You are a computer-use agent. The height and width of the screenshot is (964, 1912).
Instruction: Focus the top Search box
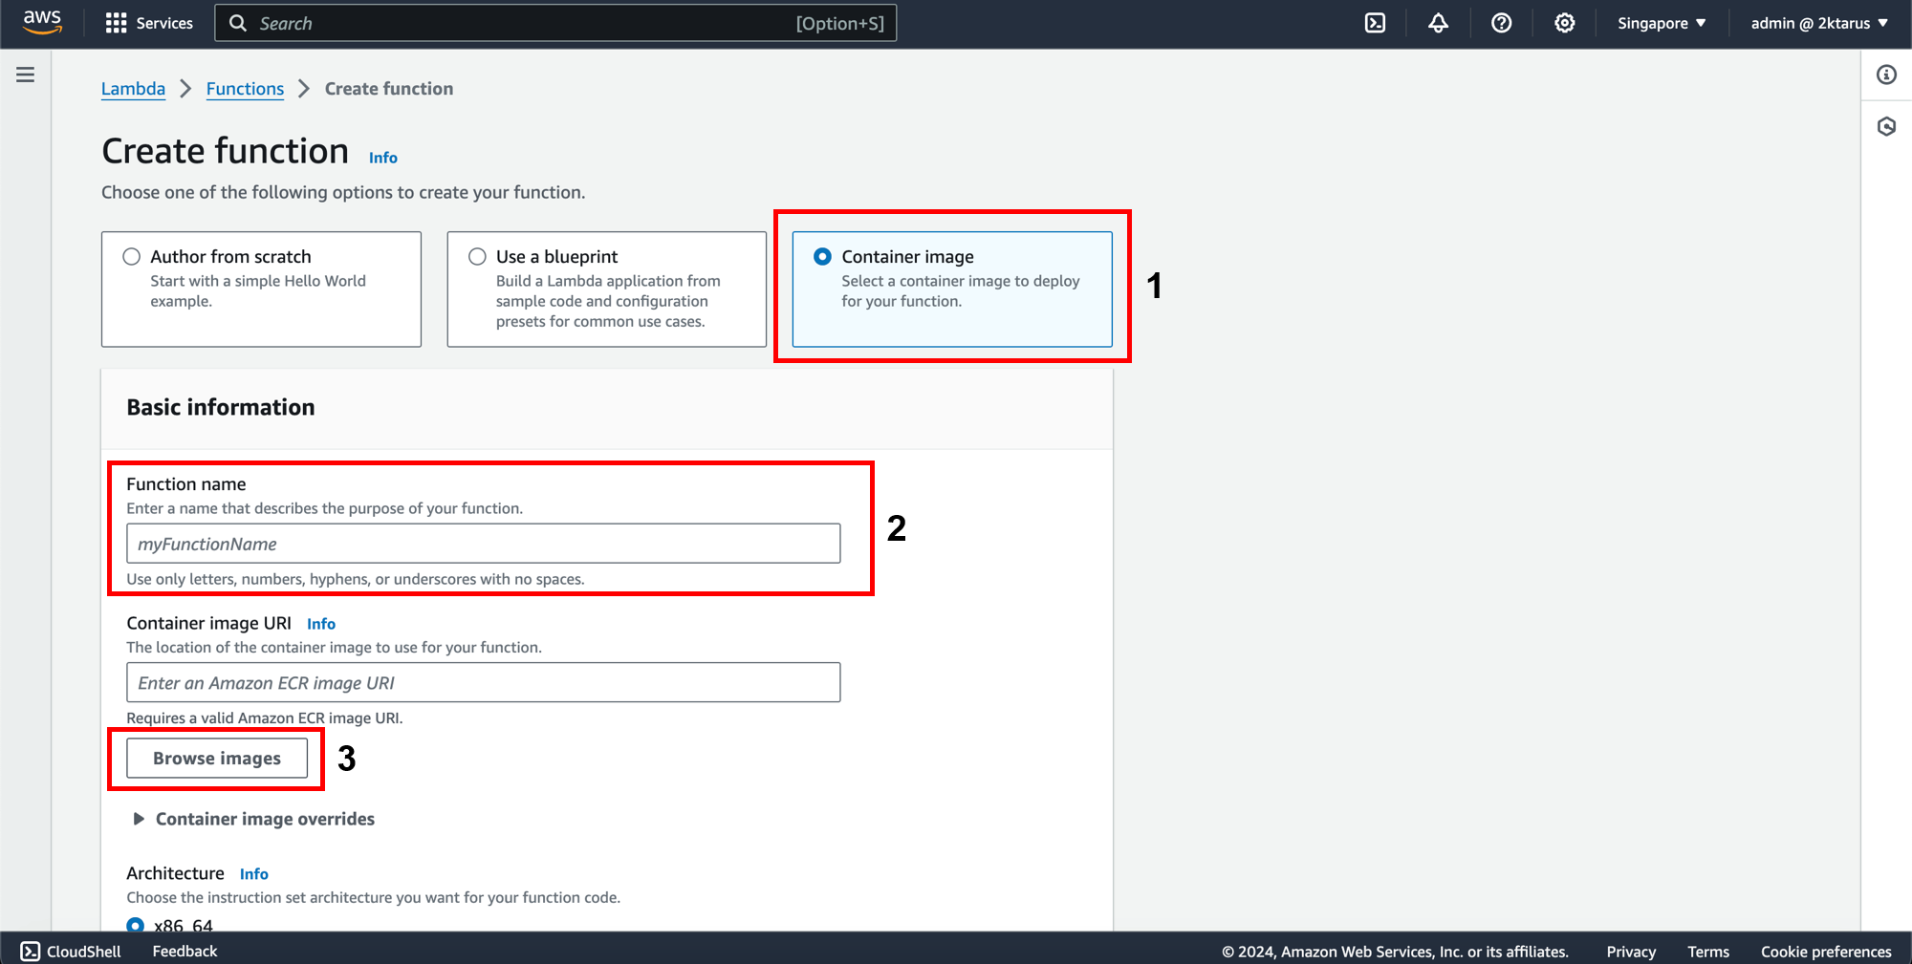tap(555, 23)
